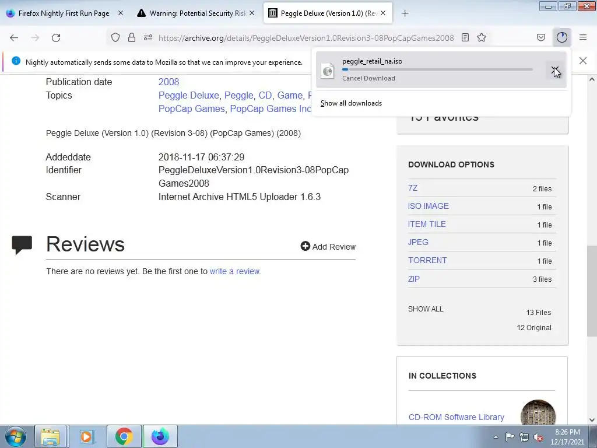Click the Reviews speech bubble icon
Image resolution: width=597 pixels, height=448 pixels.
22,245
